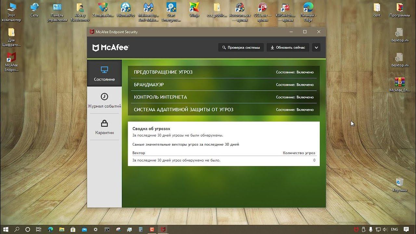Open Task View on the taskbar
The image size is (416, 234).
tap(38, 229)
